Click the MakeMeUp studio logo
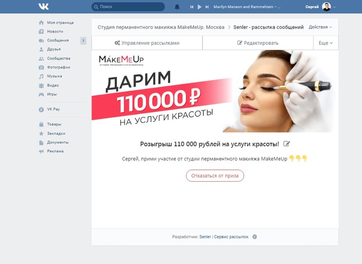 tap(121, 60)
